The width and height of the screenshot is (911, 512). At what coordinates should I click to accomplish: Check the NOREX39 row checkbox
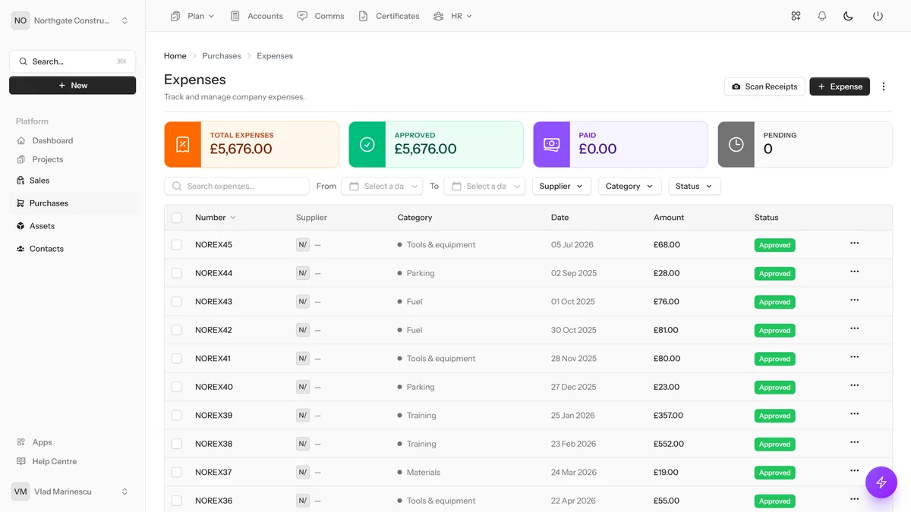(x=177, y=416)
